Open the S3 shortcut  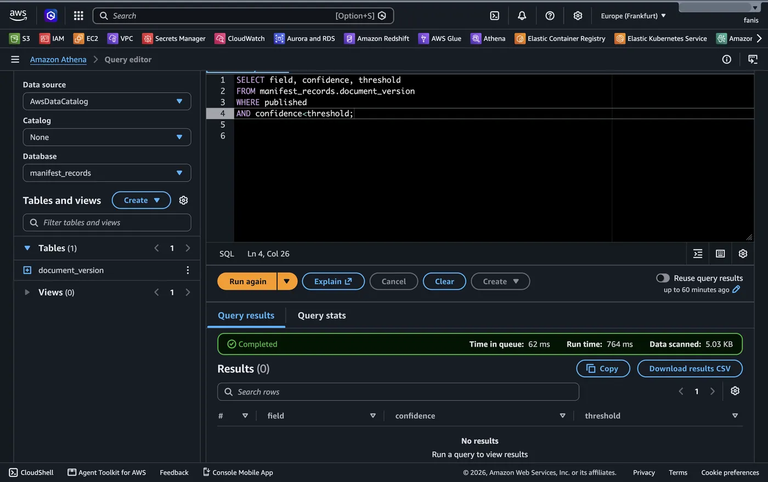(x=20, y=38)
